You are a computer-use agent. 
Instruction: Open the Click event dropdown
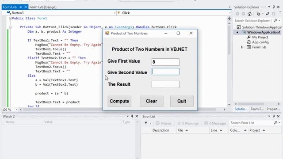(x=230, y=13)
